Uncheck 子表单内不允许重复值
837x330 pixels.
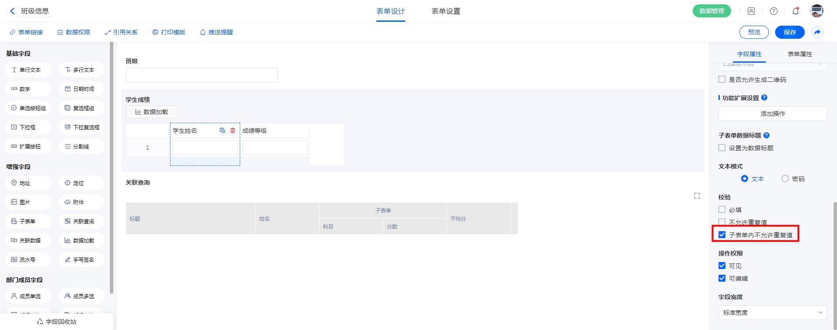click(x=722, y=235)
